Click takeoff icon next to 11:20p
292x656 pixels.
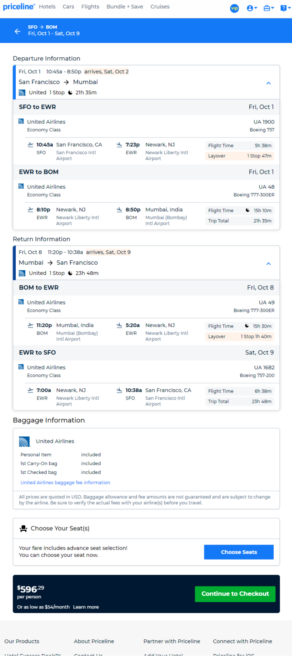30,325
